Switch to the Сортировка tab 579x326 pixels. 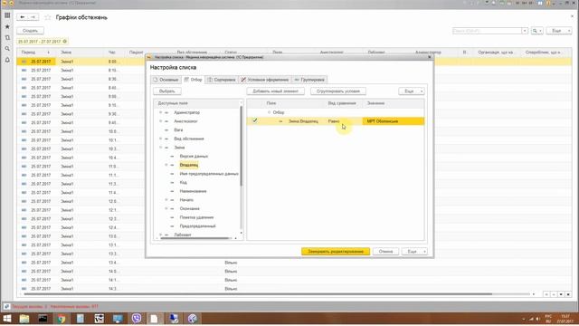tap(221, 80)
